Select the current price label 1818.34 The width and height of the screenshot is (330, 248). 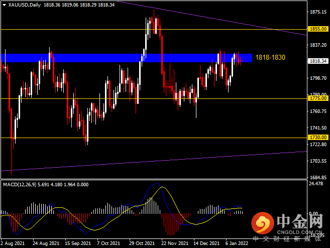[x=318, y=61]
